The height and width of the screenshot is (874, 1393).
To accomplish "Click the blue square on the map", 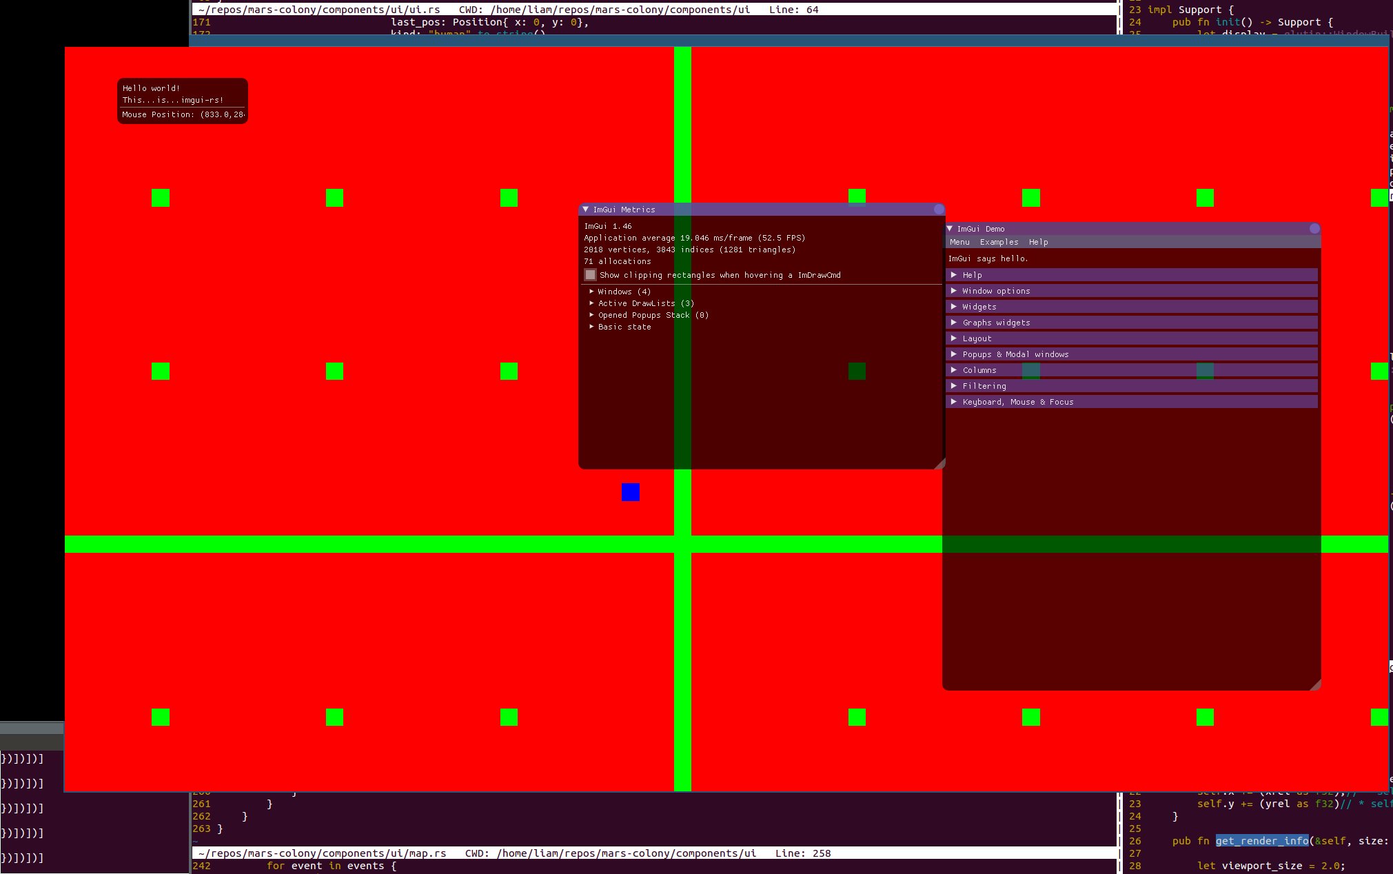I will [631, 492].
